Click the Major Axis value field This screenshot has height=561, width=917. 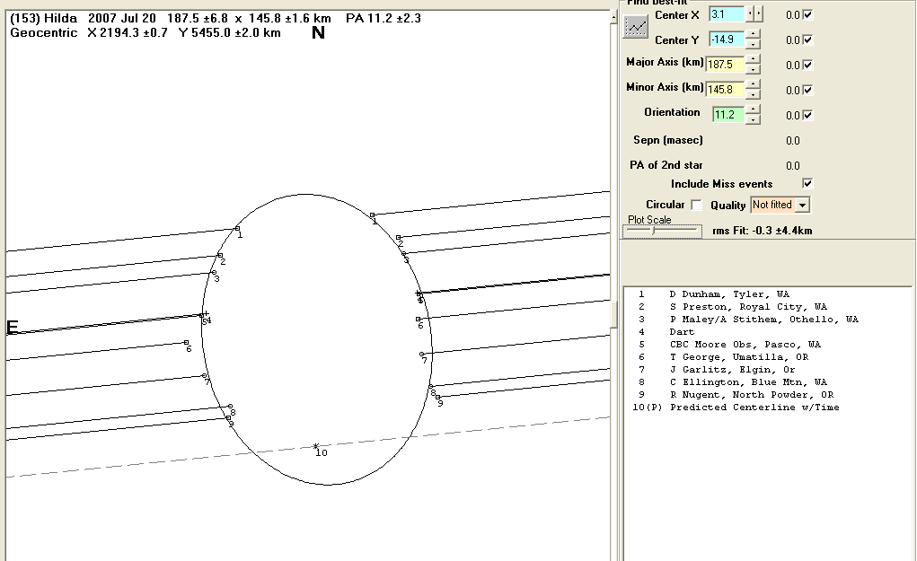coord(725,65)
